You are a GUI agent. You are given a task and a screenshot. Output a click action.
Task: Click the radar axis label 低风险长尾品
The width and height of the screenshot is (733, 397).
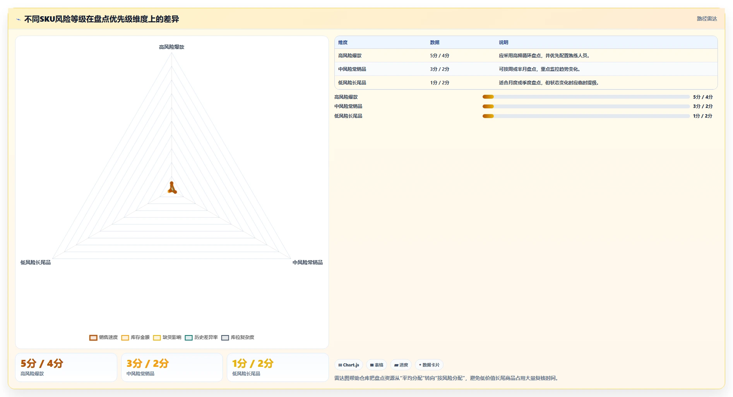pyautogui.click(x=36, y=262)
